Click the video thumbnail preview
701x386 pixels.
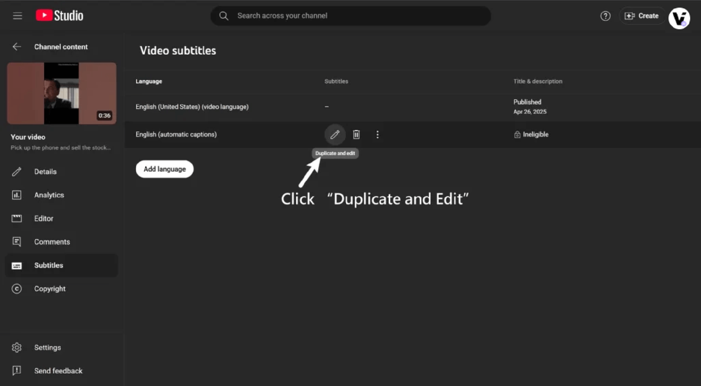[61, 93]
